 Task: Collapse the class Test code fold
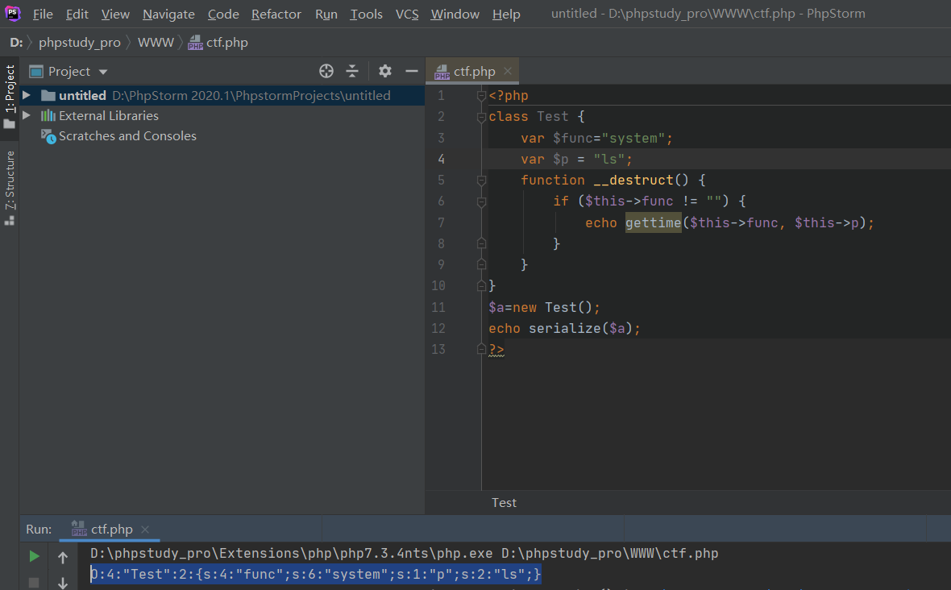tap(481, 116)
